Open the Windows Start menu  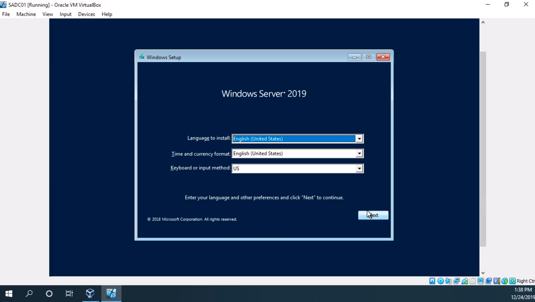point(9,293)
